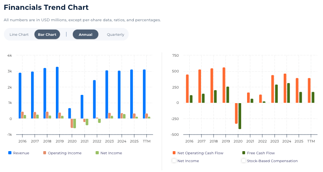The image size is (323, 172).
Task: Hide the green Net Income series
Action: (x=97, y=153)
